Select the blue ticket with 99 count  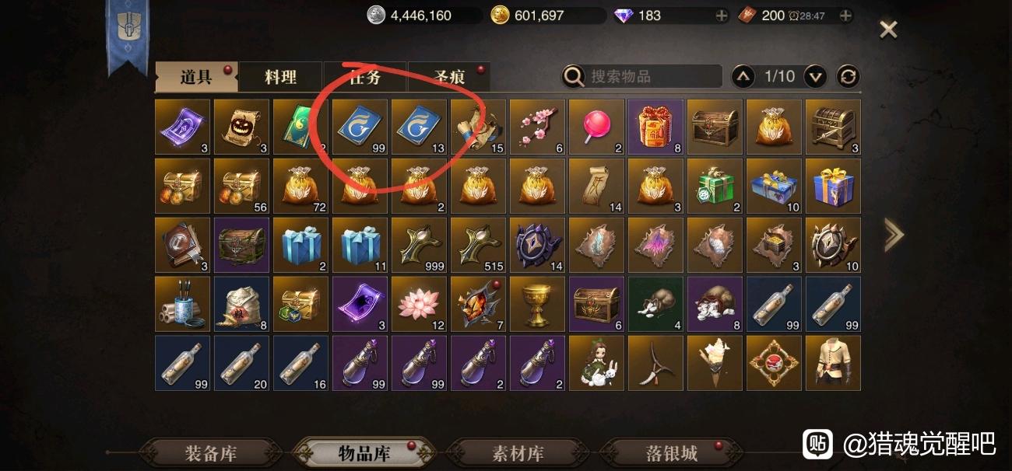[x=360, y=127]
